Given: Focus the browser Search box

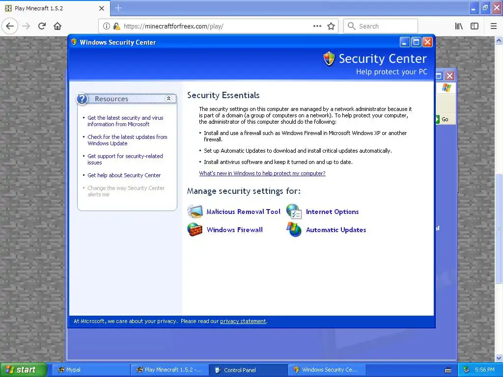Looking at the screenshot, I should [x=381, y=26].
